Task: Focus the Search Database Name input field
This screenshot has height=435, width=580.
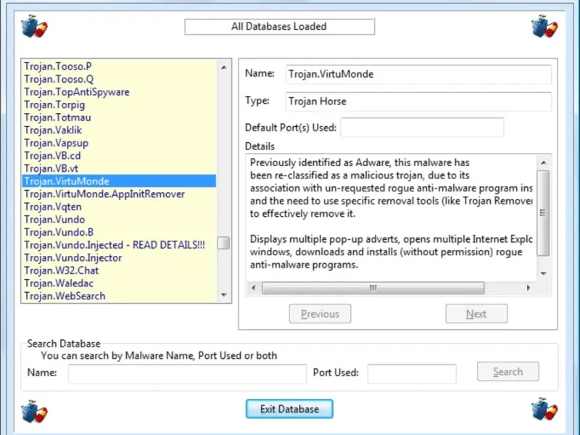Action: point(187,373)
